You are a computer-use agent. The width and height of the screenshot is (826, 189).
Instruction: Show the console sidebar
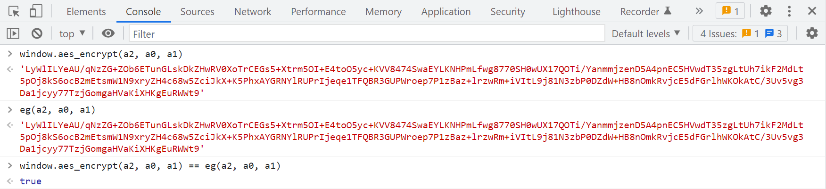pos(13,33)
